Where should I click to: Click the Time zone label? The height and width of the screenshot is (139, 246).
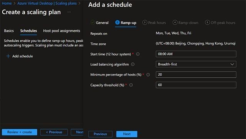click(x=98, y=44)
